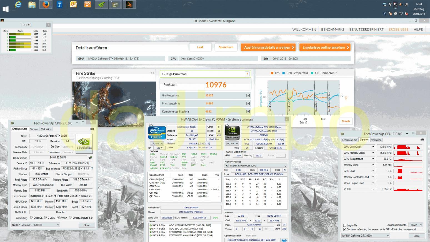Open the orange RSS feed taskbar icon

[87, 4]
